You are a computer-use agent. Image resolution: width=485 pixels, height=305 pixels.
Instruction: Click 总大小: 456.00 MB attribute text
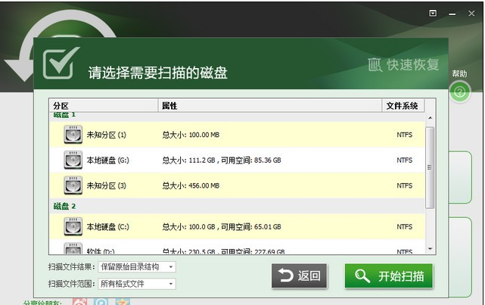tap(191, 185)
